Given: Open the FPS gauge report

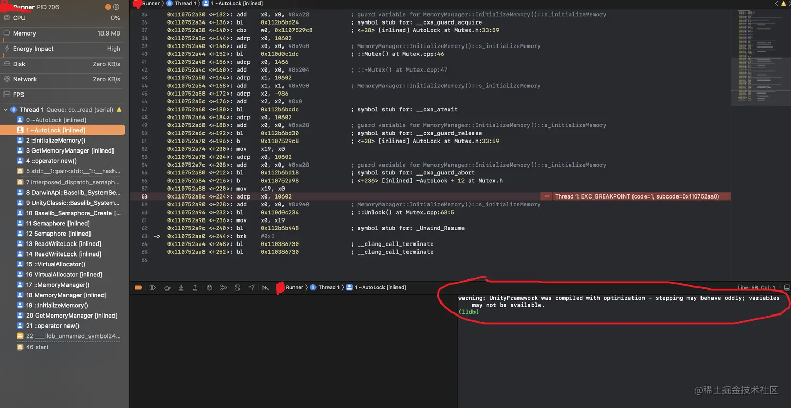Looking at the screenshot, I should coord(62,95).
